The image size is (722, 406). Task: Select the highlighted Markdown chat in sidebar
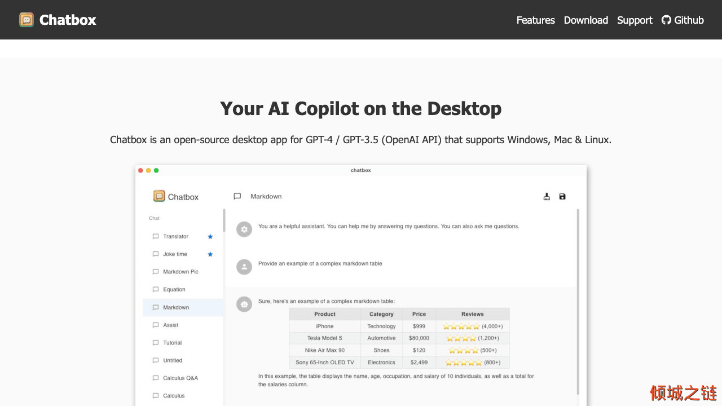183,307
